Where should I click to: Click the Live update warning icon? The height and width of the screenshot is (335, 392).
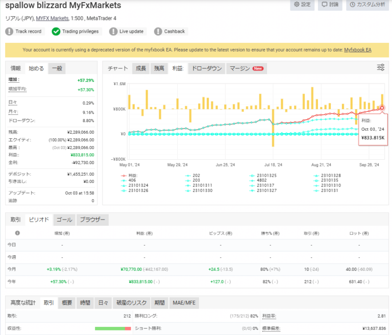(x=113, y=31)
